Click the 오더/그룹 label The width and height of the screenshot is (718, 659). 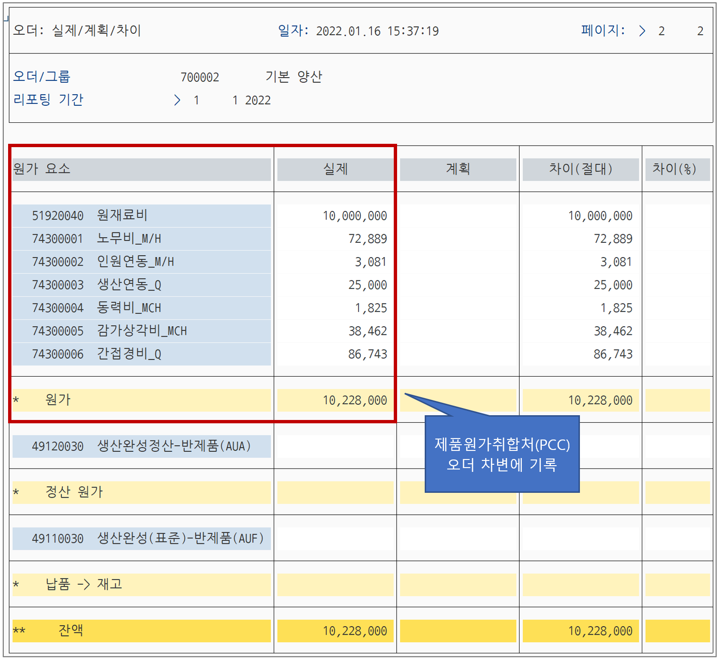click(x=42, y=76)
